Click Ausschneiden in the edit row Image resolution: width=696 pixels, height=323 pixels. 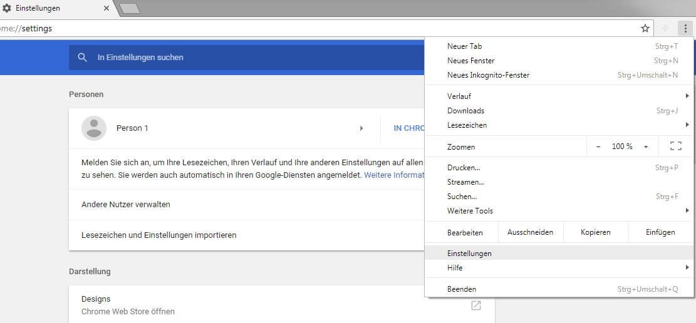coord(531,232)
